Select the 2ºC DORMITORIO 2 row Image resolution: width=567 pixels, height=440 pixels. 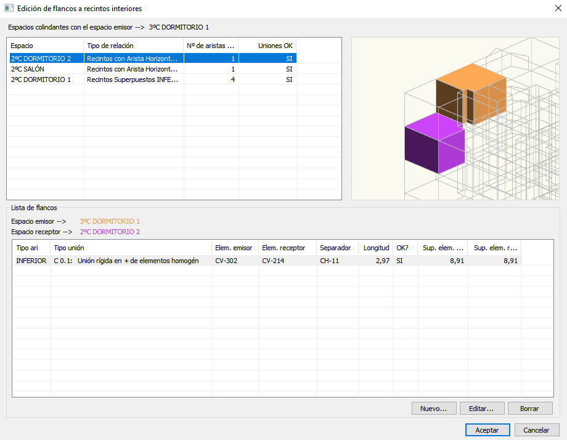pyautogui.click(x=41, y=59)
